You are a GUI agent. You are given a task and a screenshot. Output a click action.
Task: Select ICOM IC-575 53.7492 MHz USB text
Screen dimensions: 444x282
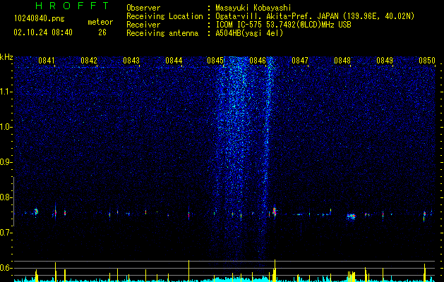pos(283,25)
